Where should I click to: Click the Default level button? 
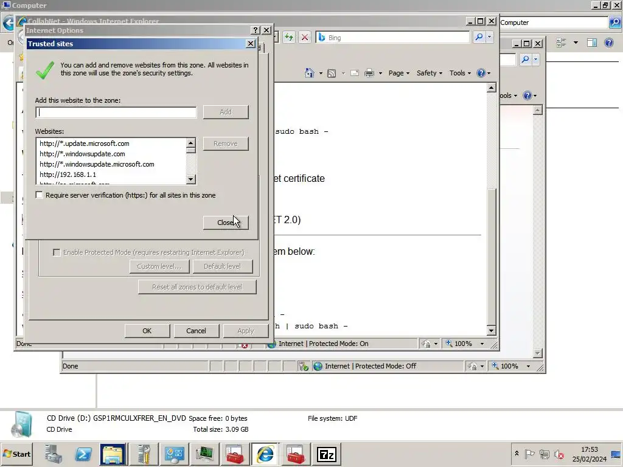coord(223,266)
